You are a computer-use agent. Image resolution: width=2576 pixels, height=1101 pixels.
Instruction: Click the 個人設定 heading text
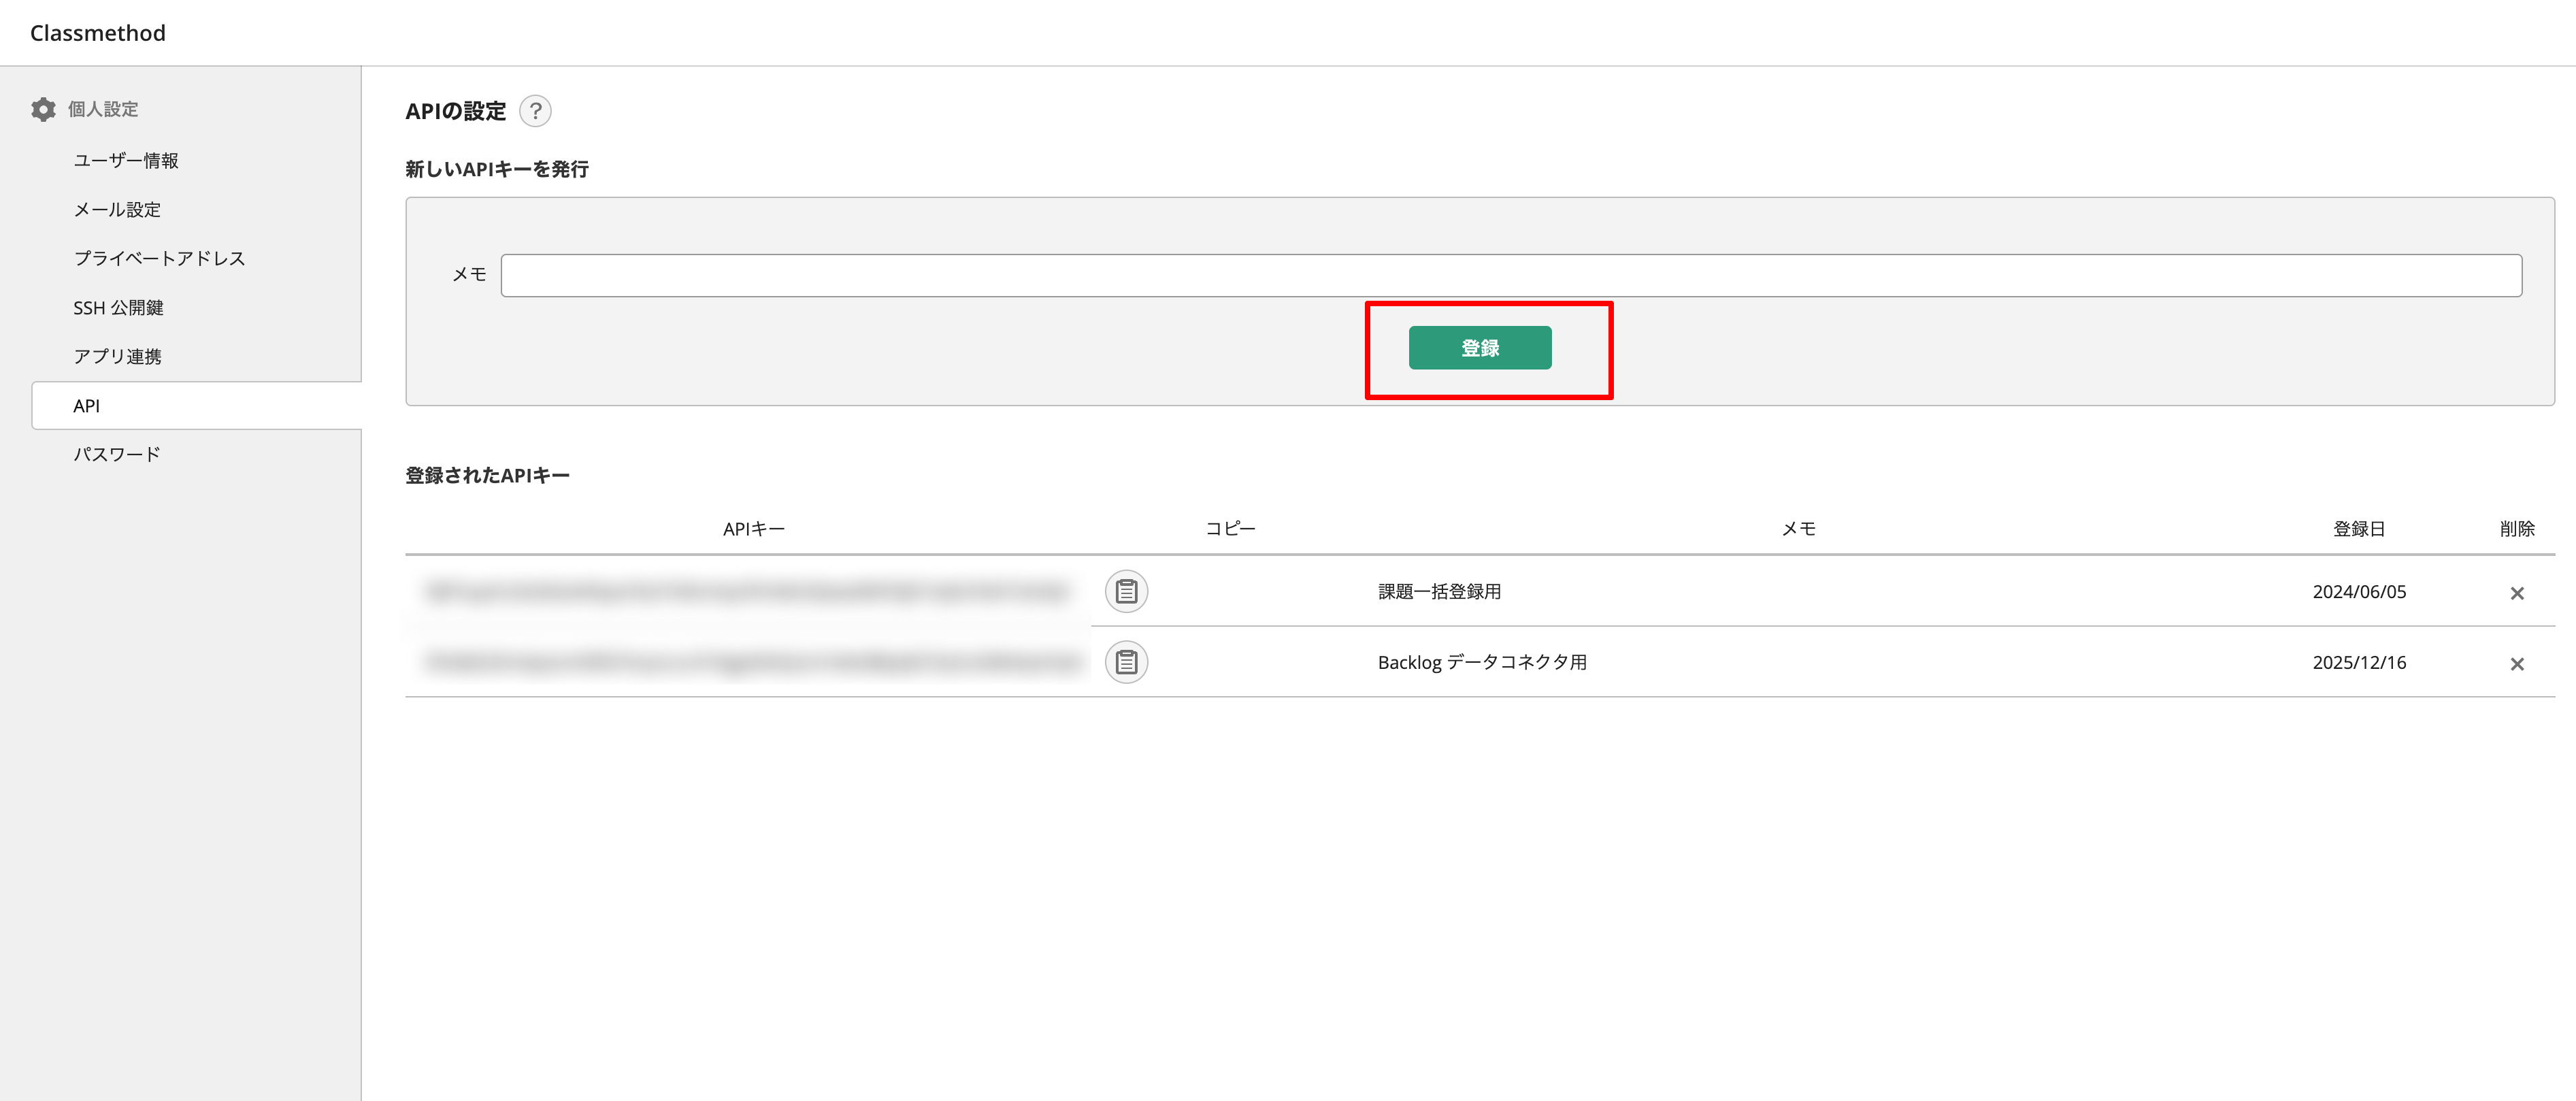coord(103,109)
